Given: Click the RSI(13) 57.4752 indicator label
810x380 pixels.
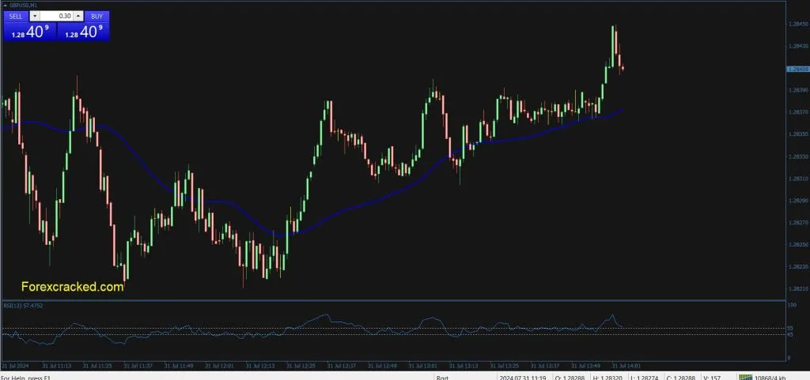Looking at the screenshot, I should click(23, 306).
